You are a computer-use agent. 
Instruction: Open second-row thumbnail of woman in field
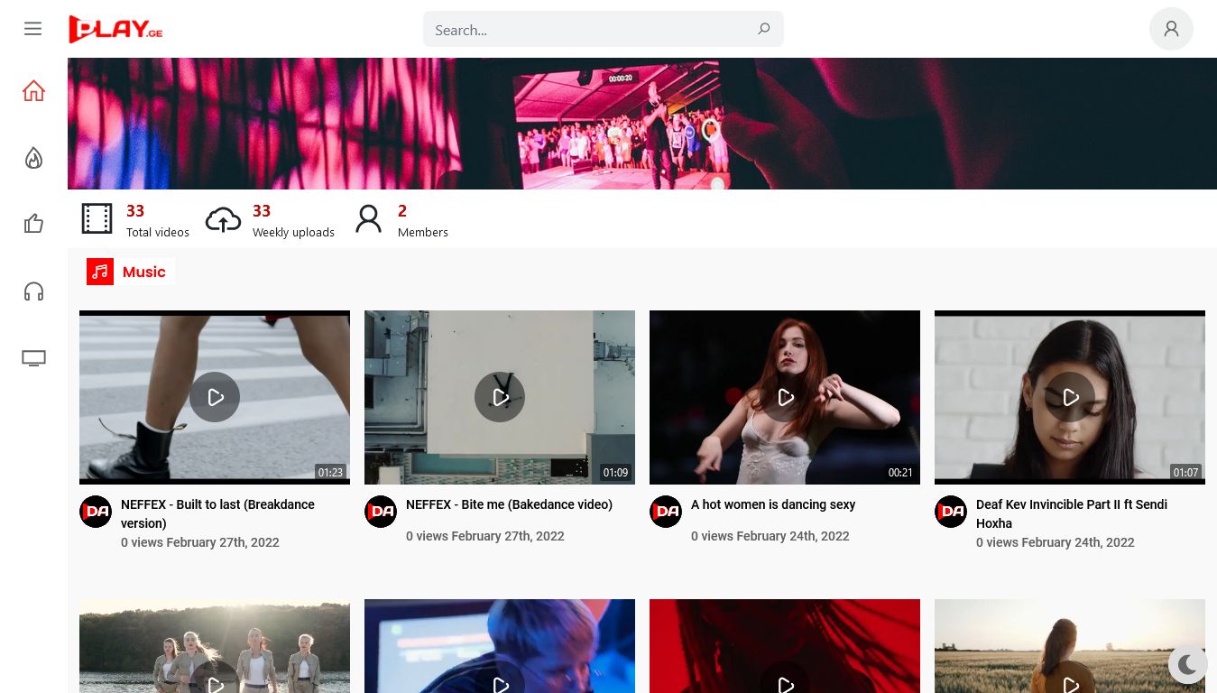(1070, 646)
